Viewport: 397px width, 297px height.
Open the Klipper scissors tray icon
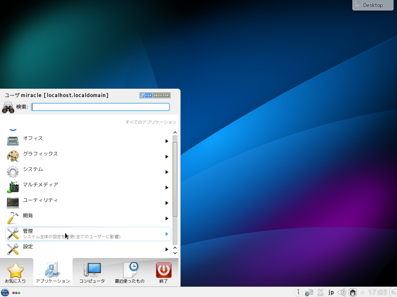(x=320, y=292)
